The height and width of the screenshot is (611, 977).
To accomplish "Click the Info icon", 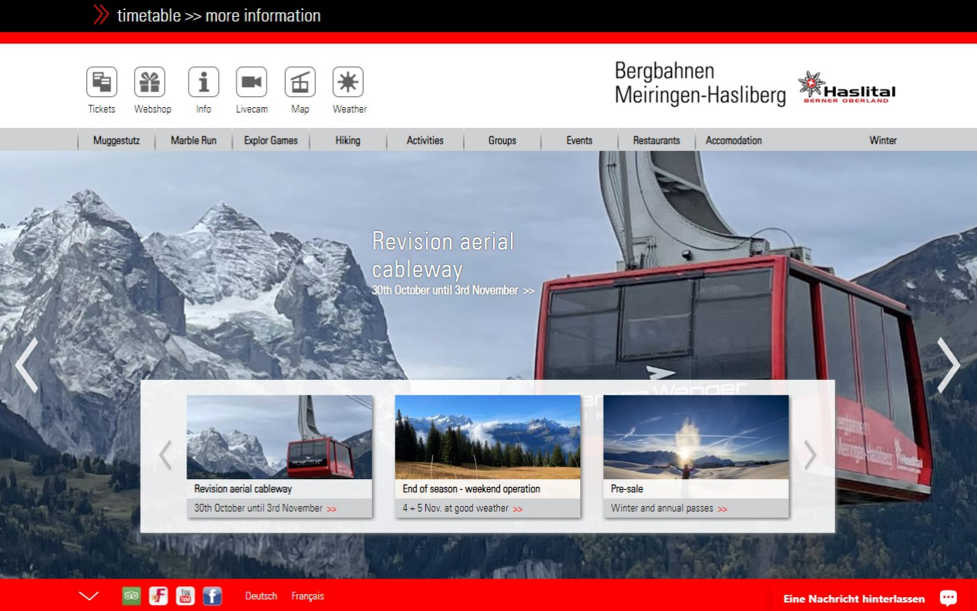I will (x=203, y=82).
